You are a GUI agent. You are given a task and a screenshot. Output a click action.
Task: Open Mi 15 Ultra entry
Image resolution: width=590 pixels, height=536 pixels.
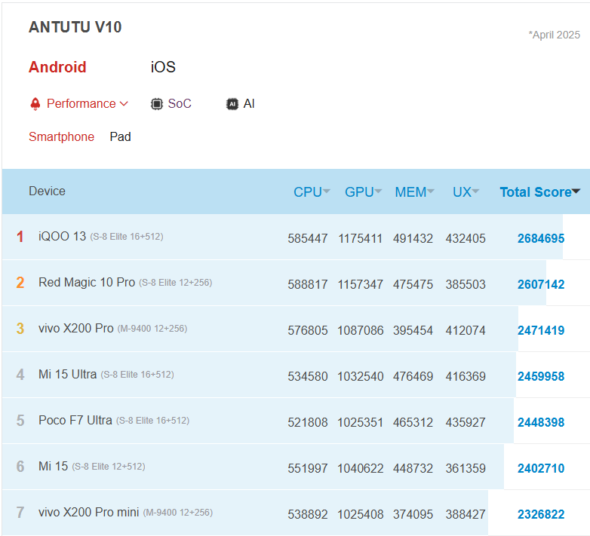click(67, 375)
